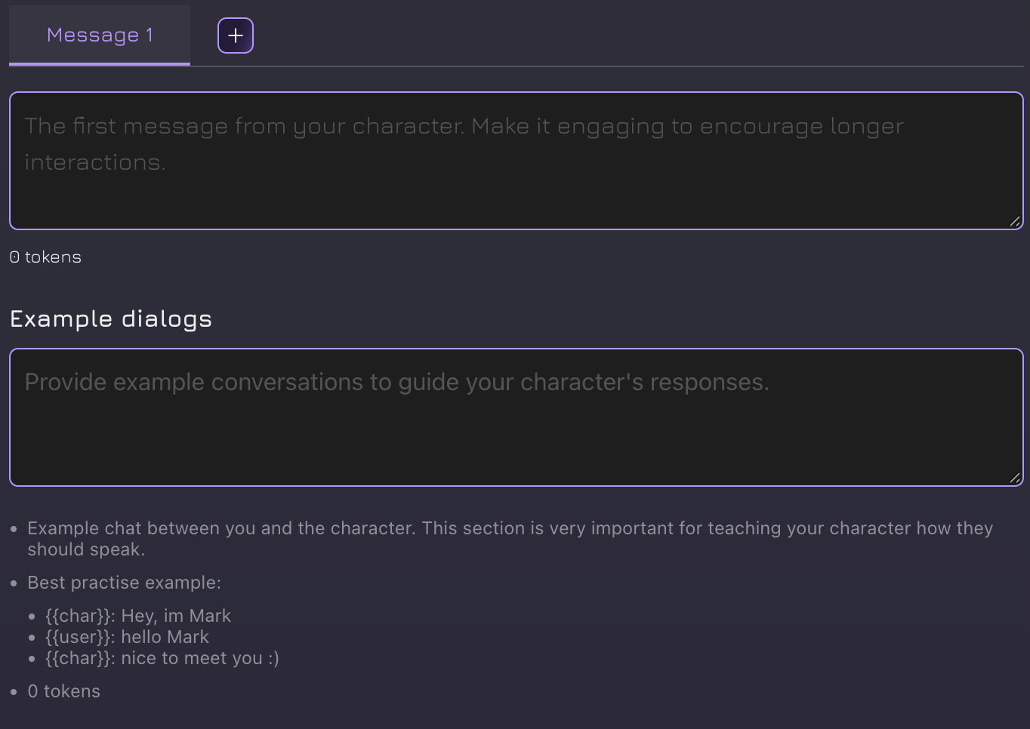
Task: Click the purple underline below Message 1 tab
Action: click(x=100, y=64)
